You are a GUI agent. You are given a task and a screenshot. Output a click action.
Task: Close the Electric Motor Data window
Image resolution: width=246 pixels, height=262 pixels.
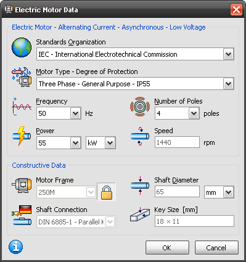click(236, 10)
